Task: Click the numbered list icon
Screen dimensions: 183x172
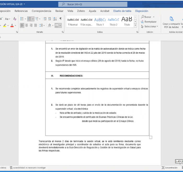Action: (x=29, y=19)
